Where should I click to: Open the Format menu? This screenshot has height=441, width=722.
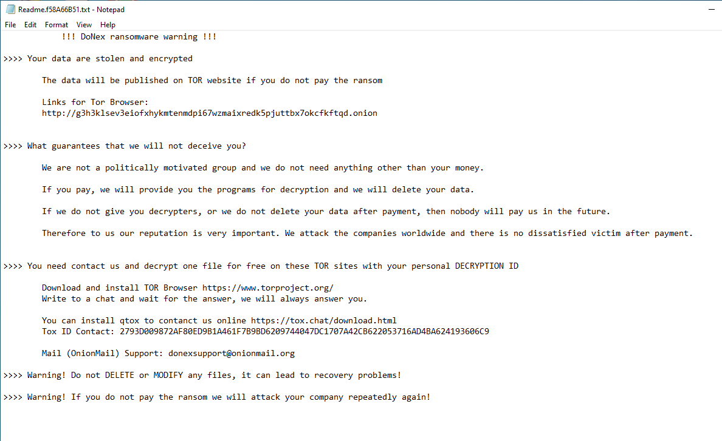click(x=56, y=25)
